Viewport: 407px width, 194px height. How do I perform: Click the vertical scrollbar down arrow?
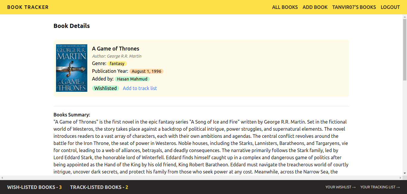click(x=405, y=173)
